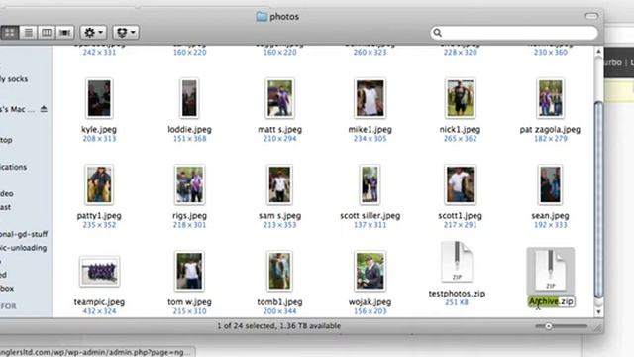Image resolution: width=634 pixels, height=357 pixels.
Task: Click the nick1.jpeg file name
Action: click(x=460, y=130)
